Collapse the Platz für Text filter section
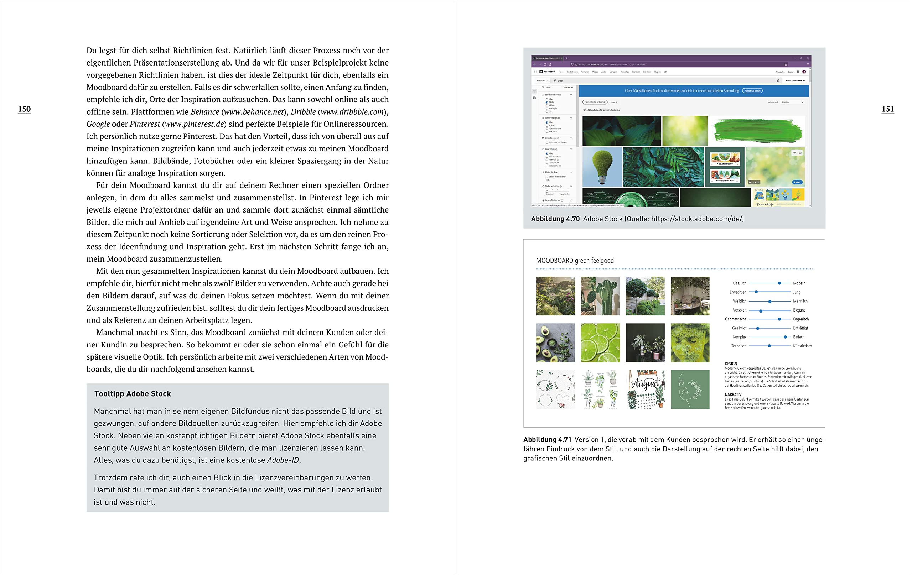 571,172
